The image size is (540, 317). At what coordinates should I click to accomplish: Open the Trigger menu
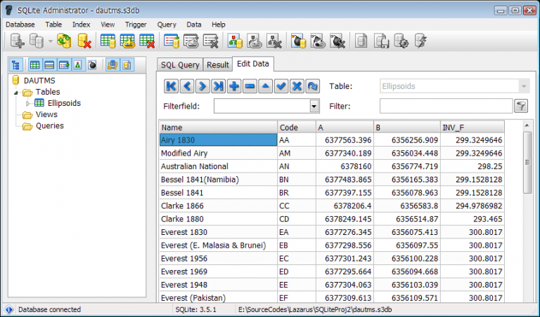(x=136, y=25)
